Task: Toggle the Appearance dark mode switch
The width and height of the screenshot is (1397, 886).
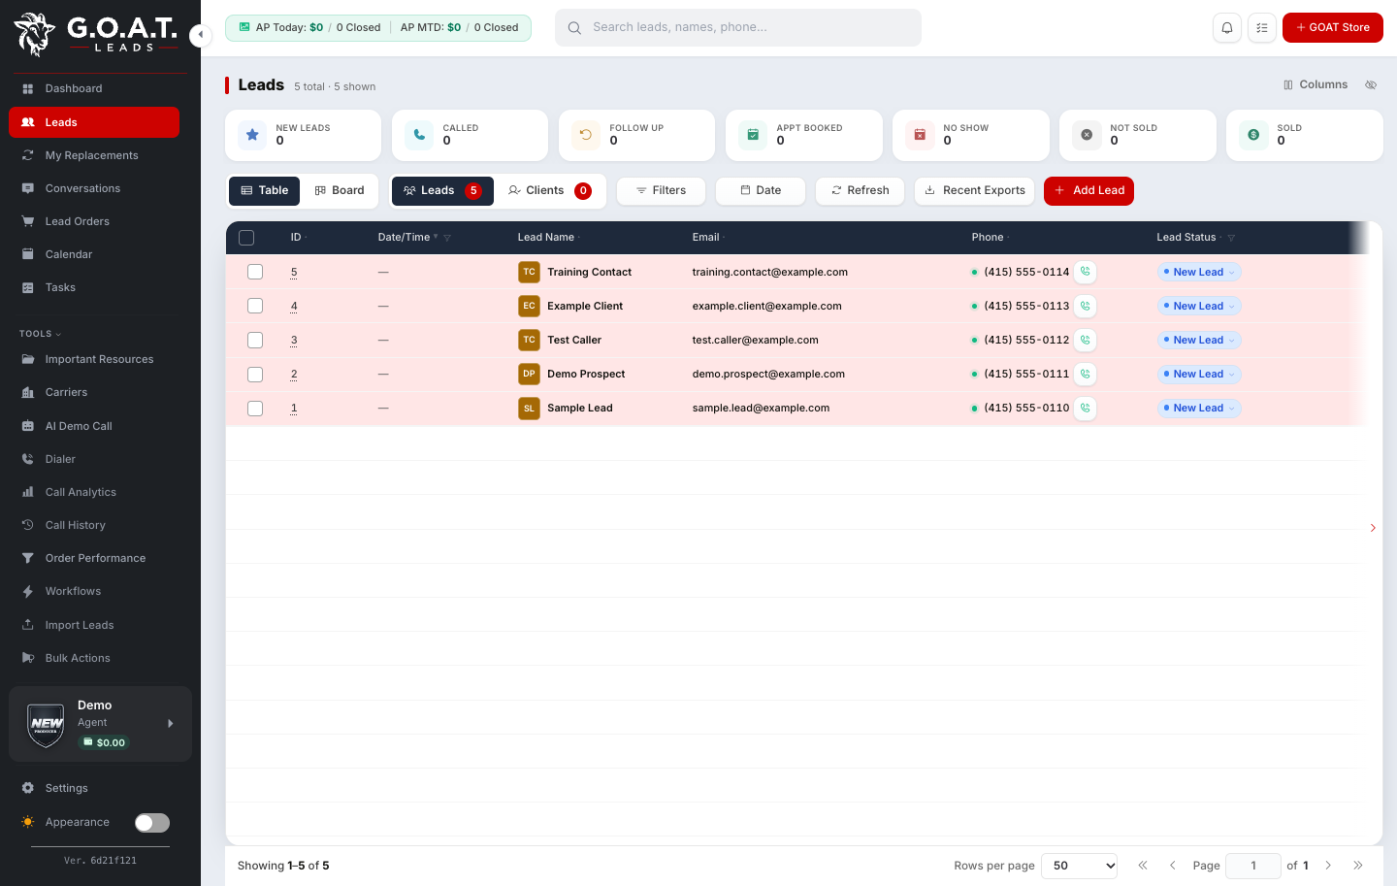Action: pos(152,823)
